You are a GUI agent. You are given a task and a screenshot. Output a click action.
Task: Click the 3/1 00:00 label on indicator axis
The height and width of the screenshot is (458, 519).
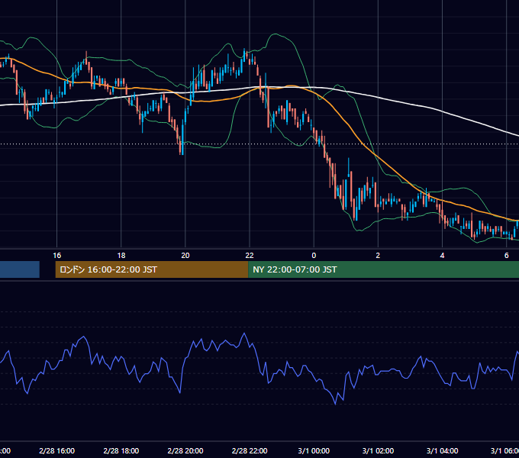click(x=314, y=450)
